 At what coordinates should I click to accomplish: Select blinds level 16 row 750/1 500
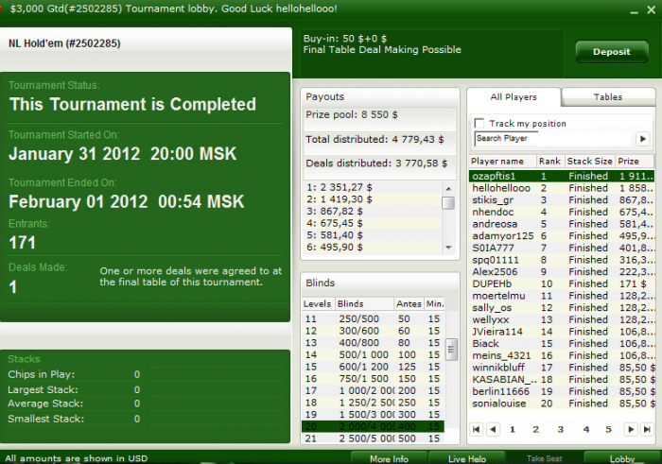click(x=374, y=379)
